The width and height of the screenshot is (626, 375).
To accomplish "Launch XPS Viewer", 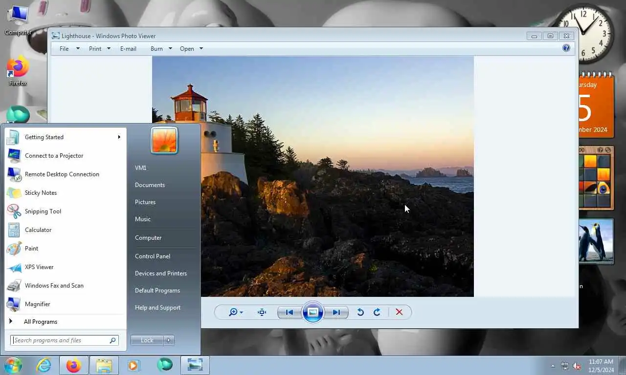I will (66, 267).
